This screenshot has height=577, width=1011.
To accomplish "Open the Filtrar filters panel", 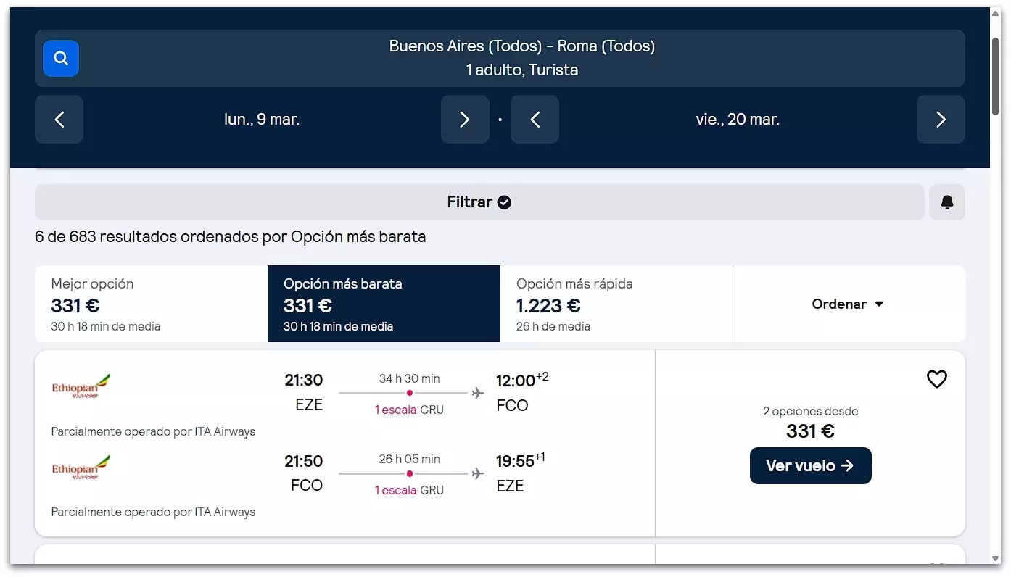I will click(479, 202).
